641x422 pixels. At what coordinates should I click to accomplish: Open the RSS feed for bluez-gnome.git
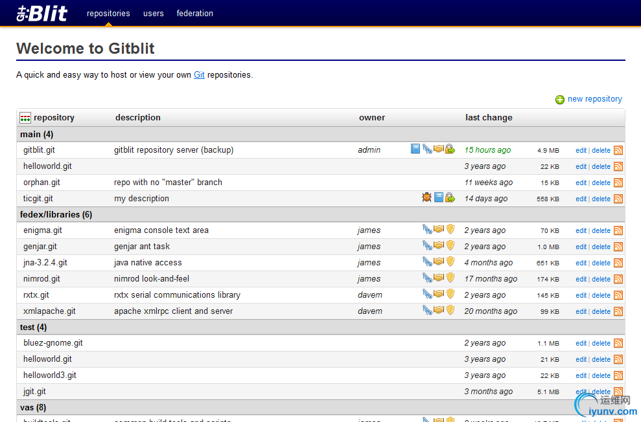tap(618, 343)
